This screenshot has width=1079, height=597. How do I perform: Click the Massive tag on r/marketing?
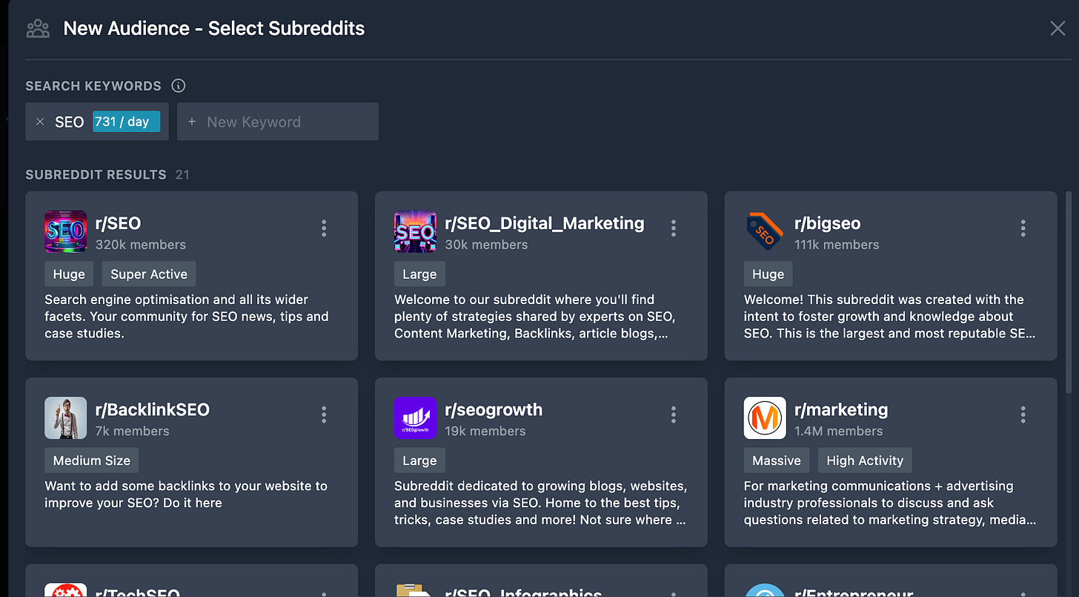pos(777,460)
